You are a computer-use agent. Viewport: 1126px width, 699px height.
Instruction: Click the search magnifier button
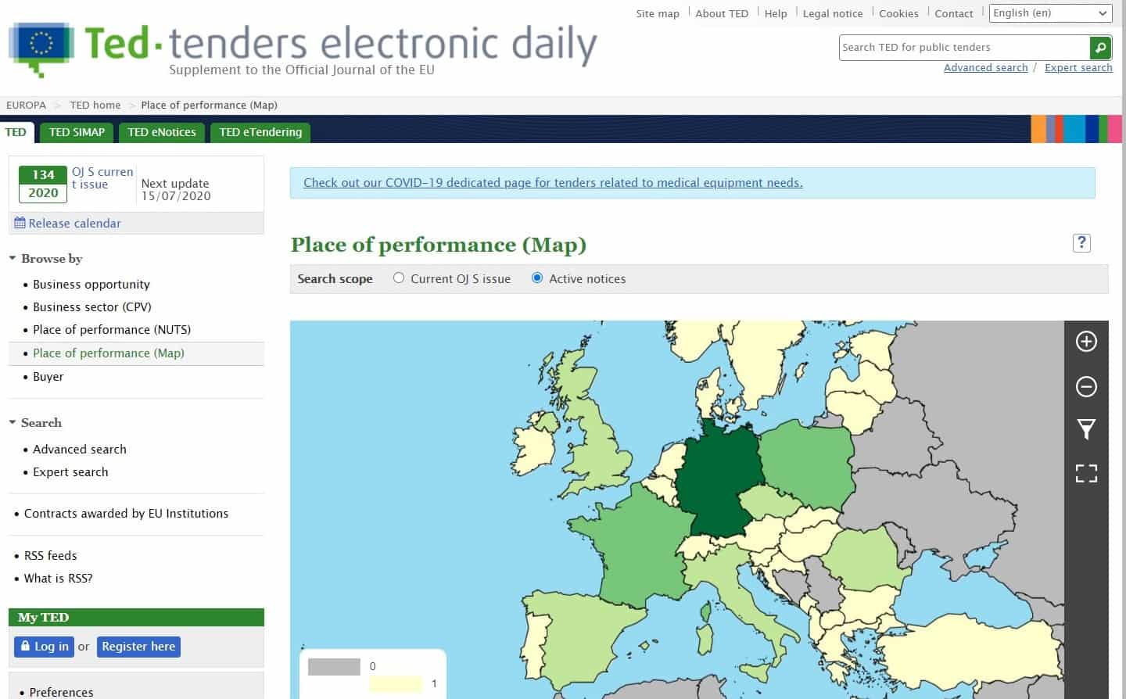1100,48
